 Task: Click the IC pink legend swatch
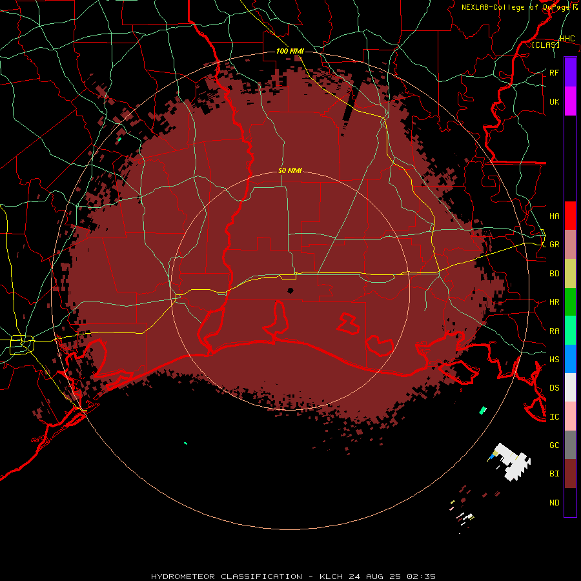click(570, 416)
